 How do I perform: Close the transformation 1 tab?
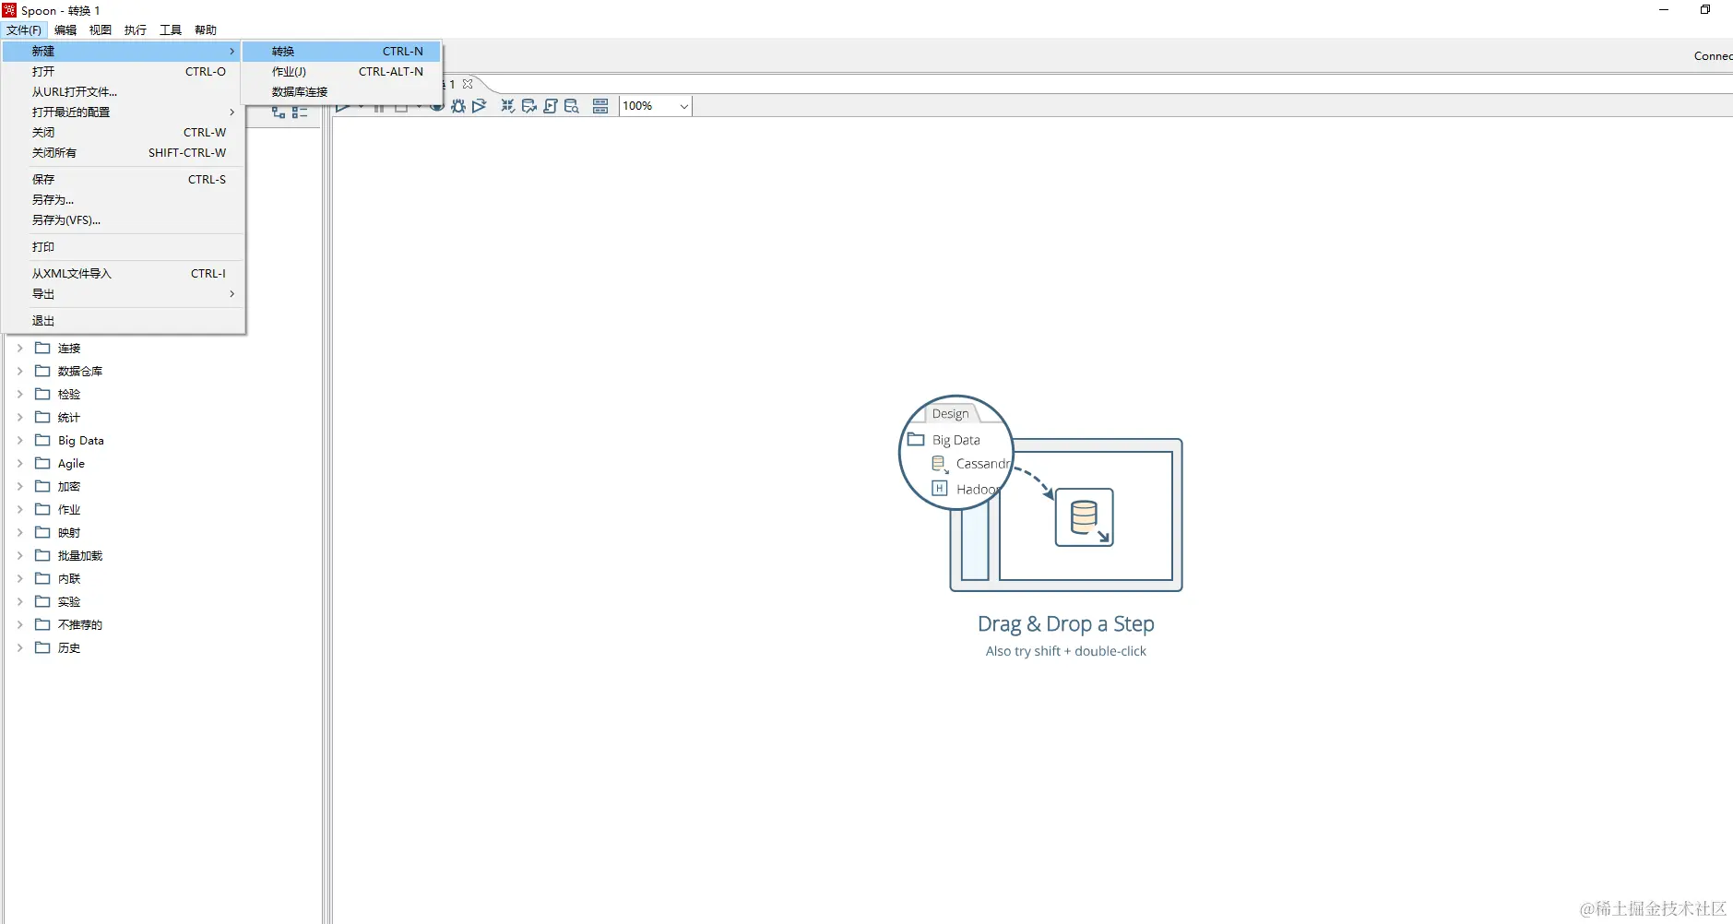(x=468, y=84)
